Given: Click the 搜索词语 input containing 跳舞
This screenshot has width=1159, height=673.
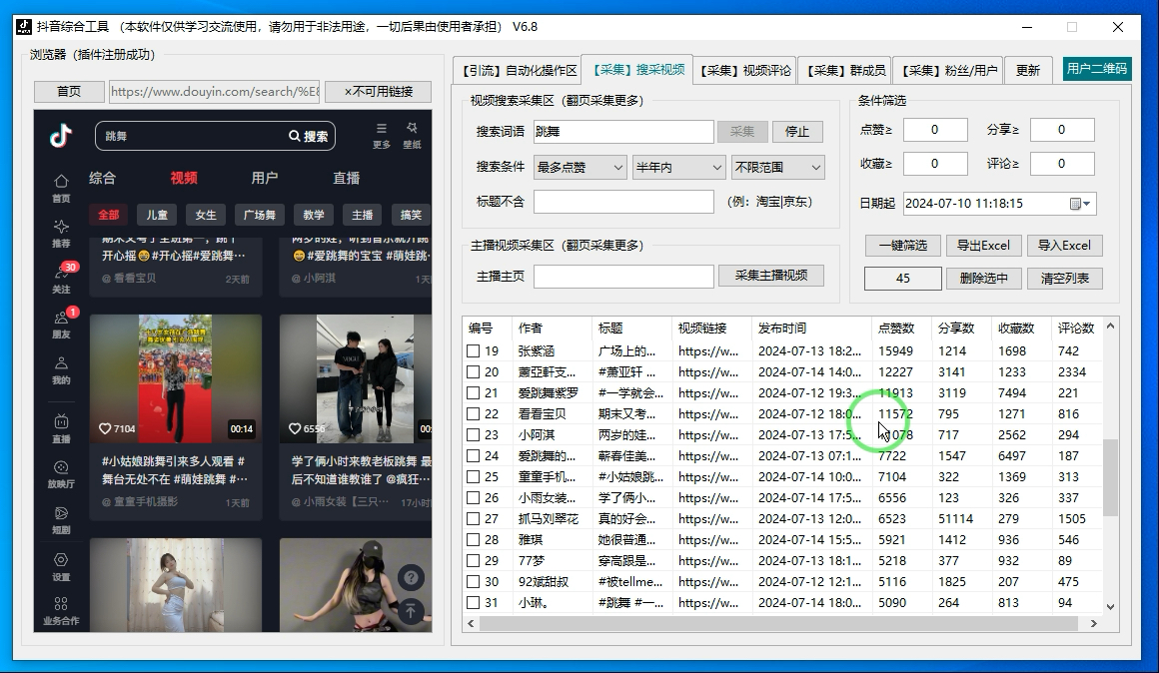Looking at the screenshot, I should point(623,132).
